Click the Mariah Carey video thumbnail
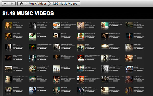Screen dimensions: 153x96 click(105, 36)
